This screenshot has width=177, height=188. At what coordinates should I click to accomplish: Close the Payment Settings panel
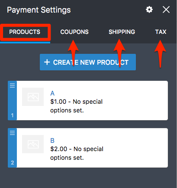[x=166, y=10]
